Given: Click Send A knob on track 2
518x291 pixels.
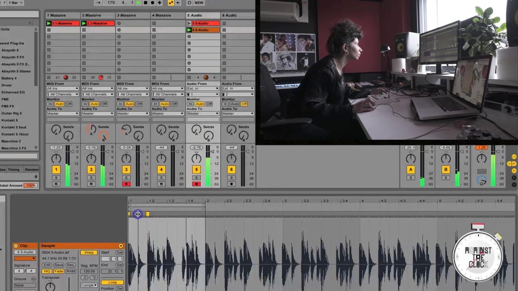Looking at the screenshot, I should coord(91,129).
